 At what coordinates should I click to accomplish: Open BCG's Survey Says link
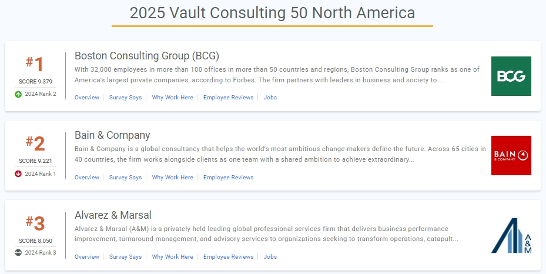coord(125,98)
